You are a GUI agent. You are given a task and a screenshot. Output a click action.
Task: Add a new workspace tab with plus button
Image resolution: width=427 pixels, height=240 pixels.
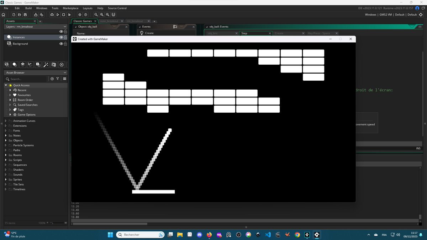click(x=155, y=21)
